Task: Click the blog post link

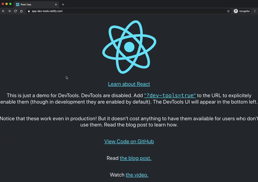Action: tap(135, 158)
